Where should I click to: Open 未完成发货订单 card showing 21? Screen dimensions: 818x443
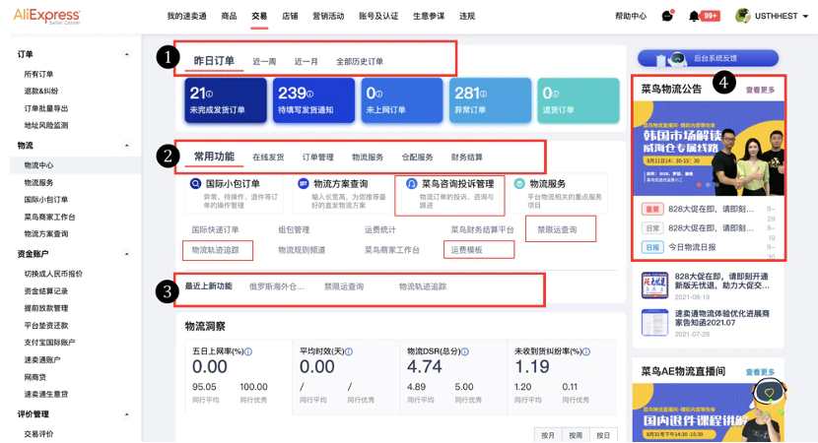(226, 100)
